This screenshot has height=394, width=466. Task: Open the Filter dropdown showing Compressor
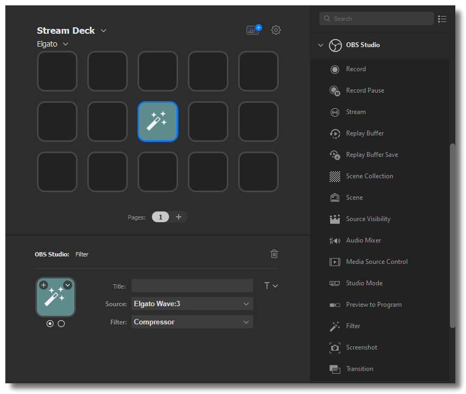click(x=192, y=322)
